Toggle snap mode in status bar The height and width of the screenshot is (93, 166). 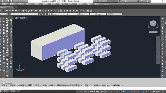click(x=109, y=91)
